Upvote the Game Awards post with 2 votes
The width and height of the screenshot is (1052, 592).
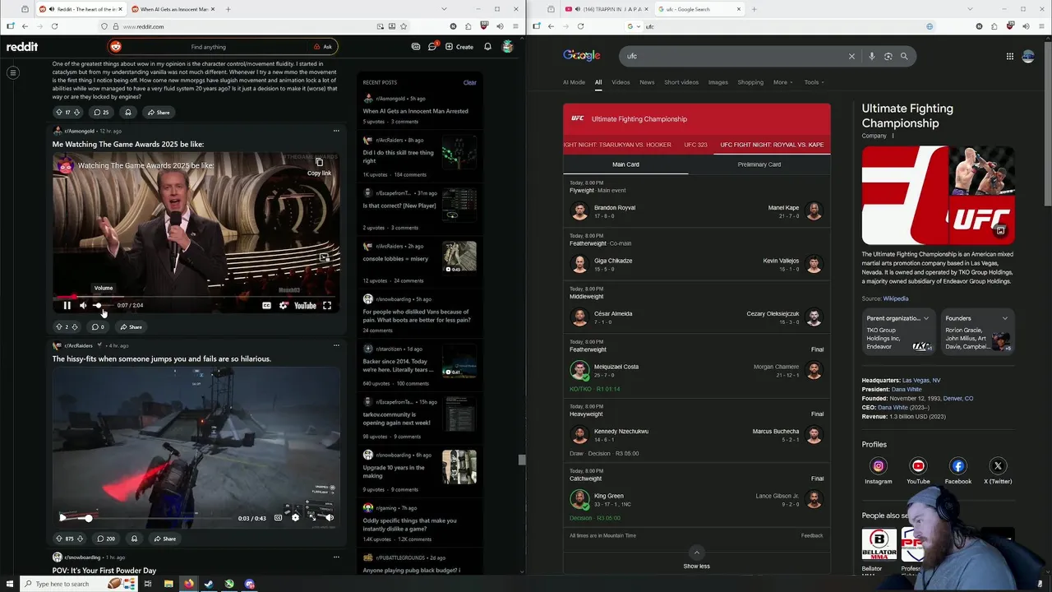click(x=58, y=326)
